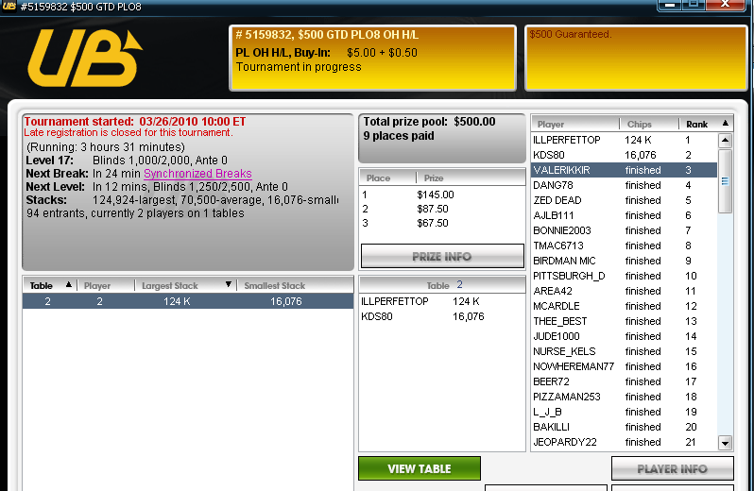Click Rank column sort arrow
Viewport: 754px width, 491px height.
[x=725, y=124]
